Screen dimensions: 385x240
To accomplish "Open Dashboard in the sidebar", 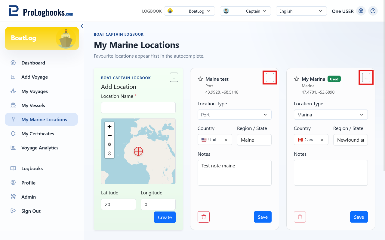I will tap(41, 63).
